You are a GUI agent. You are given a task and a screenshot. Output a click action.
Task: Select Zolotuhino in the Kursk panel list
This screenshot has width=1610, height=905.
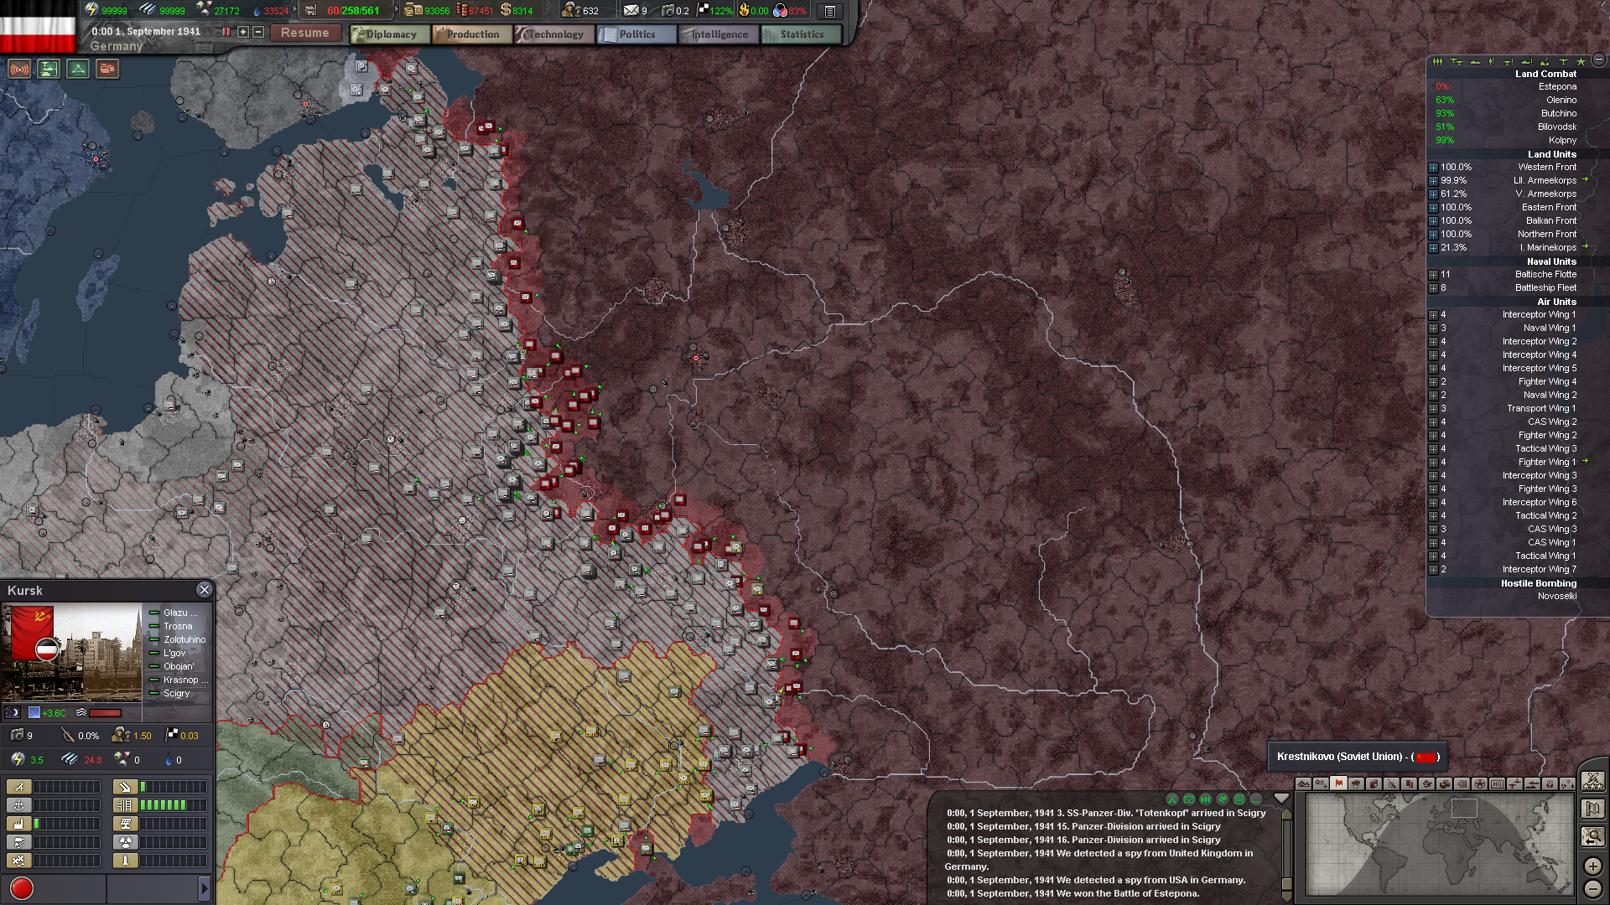[184, 639]
